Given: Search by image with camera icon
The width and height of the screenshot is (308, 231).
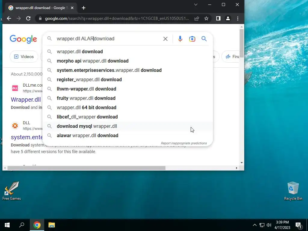Looking at the screenshot, I should (x=192, y=39).
